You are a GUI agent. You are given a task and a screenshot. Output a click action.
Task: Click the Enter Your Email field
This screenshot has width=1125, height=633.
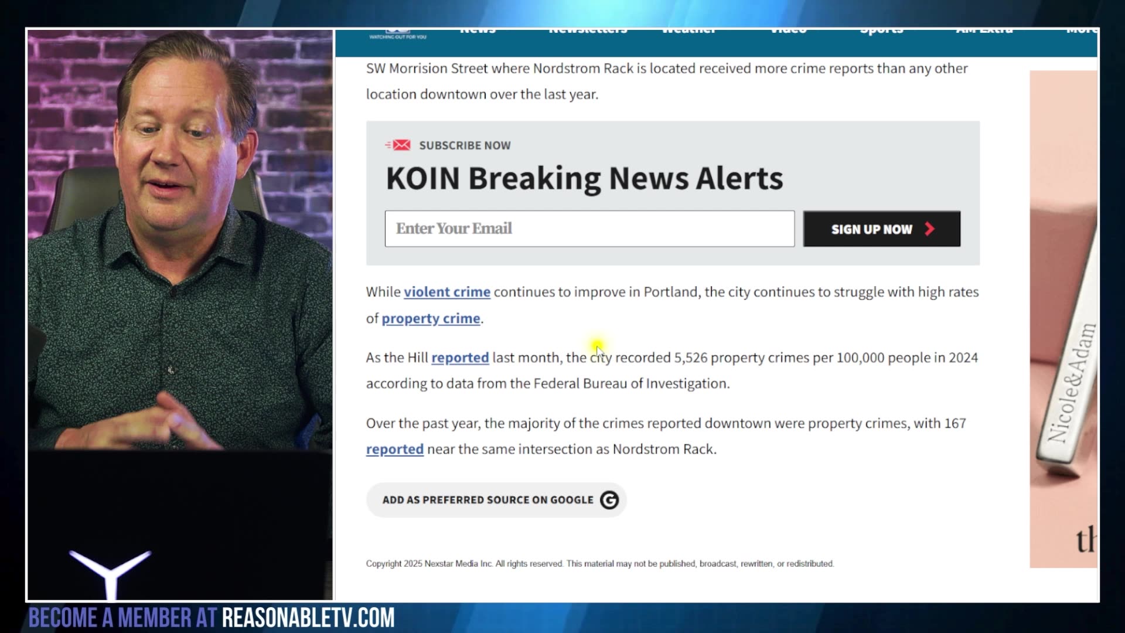tap(589, 229)
